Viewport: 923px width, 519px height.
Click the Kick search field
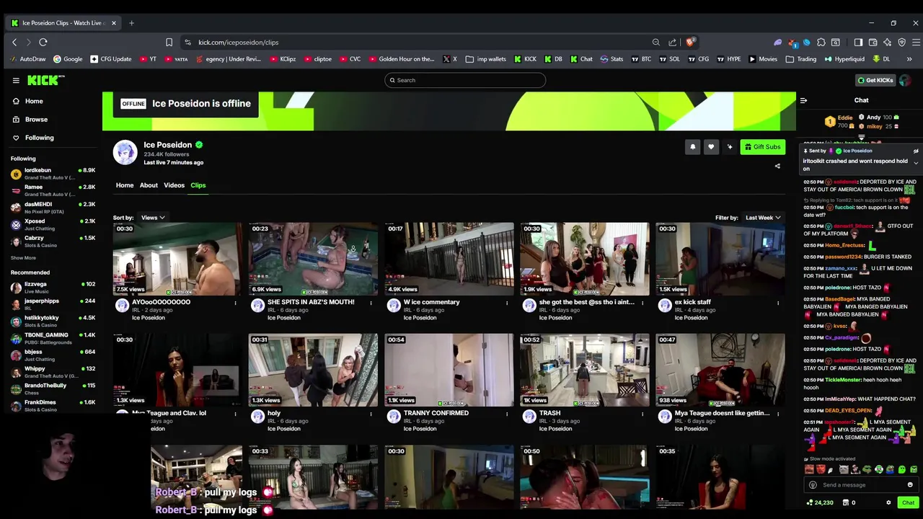coord(465,80)
